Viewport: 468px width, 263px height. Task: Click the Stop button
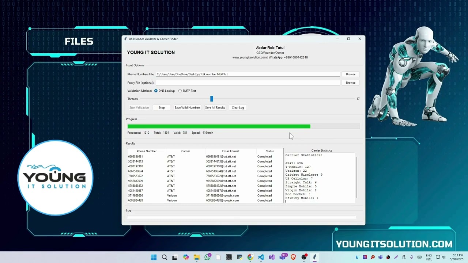click(162, 107)
